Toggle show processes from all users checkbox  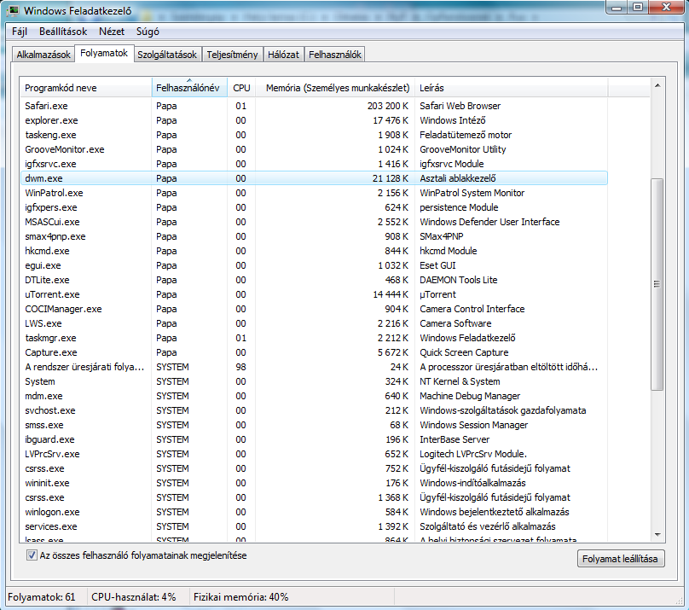click(x=32, y=555)
